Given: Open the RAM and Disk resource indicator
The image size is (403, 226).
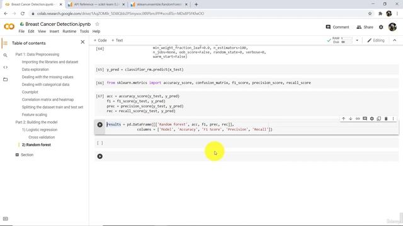Looking at the screenshot, I should (x=343, y=40).
